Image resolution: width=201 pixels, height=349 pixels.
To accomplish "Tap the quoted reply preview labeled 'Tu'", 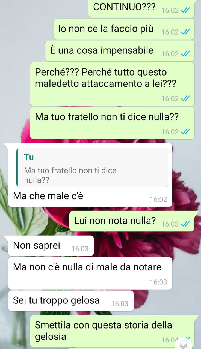I will pyautogui.click(x=92, y=167).
